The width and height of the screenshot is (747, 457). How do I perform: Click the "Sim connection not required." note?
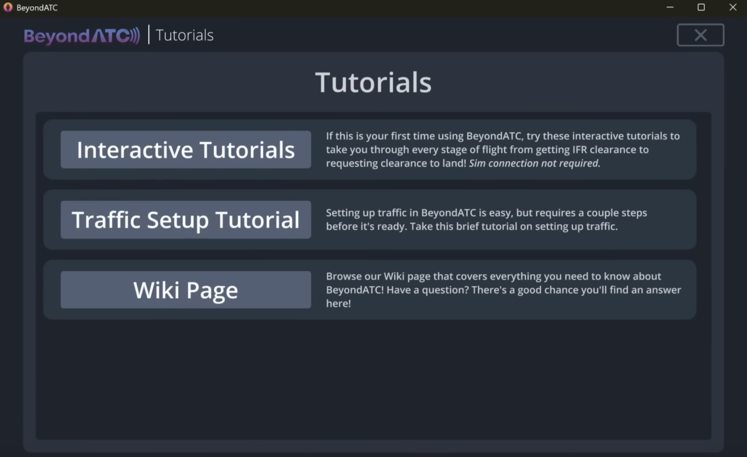pos(535,163)
